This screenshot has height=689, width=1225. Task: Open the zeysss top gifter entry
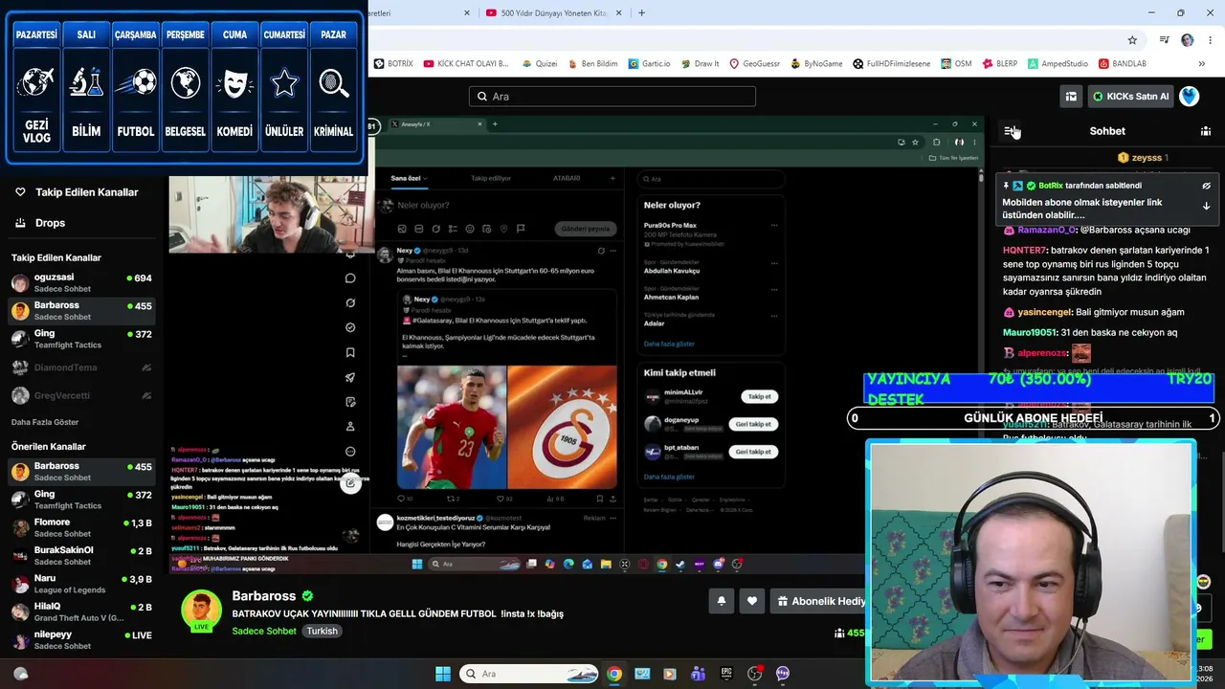tap(1143, 158)
